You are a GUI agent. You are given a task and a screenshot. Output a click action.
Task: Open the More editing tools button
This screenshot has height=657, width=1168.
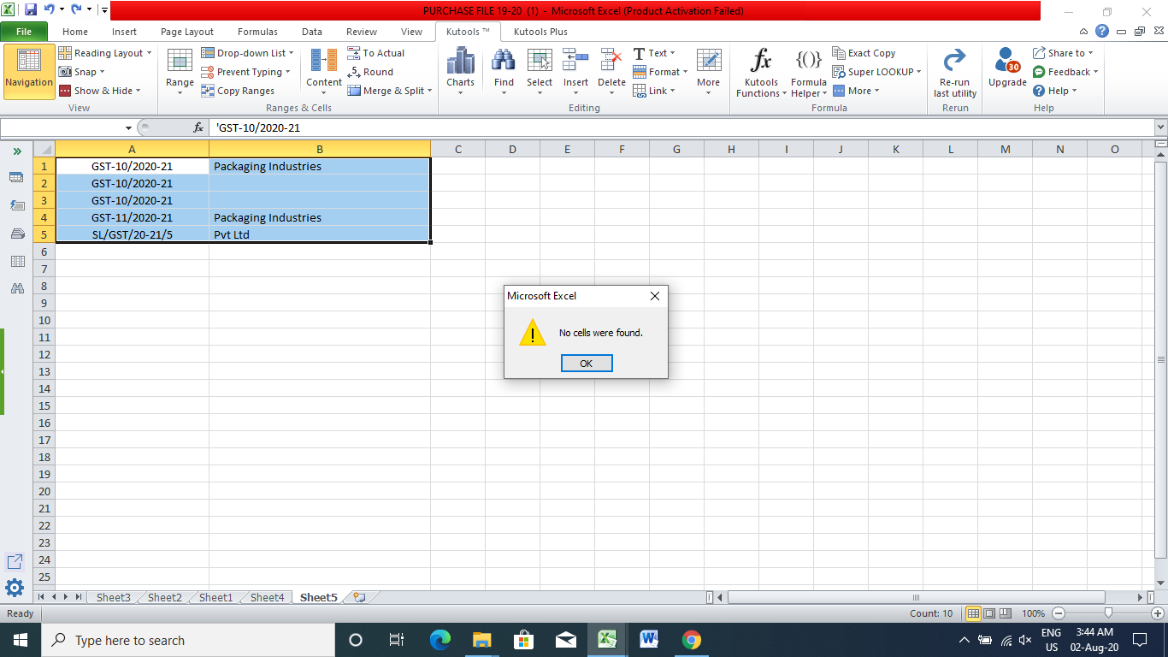[708, 72]
